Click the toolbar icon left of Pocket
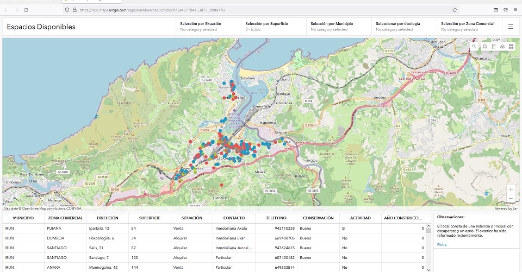The image size is (522, 272). (x=496, y=10)
